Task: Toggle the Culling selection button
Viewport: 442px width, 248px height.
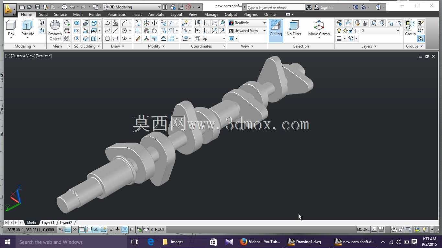Action: tap(276, 30)
